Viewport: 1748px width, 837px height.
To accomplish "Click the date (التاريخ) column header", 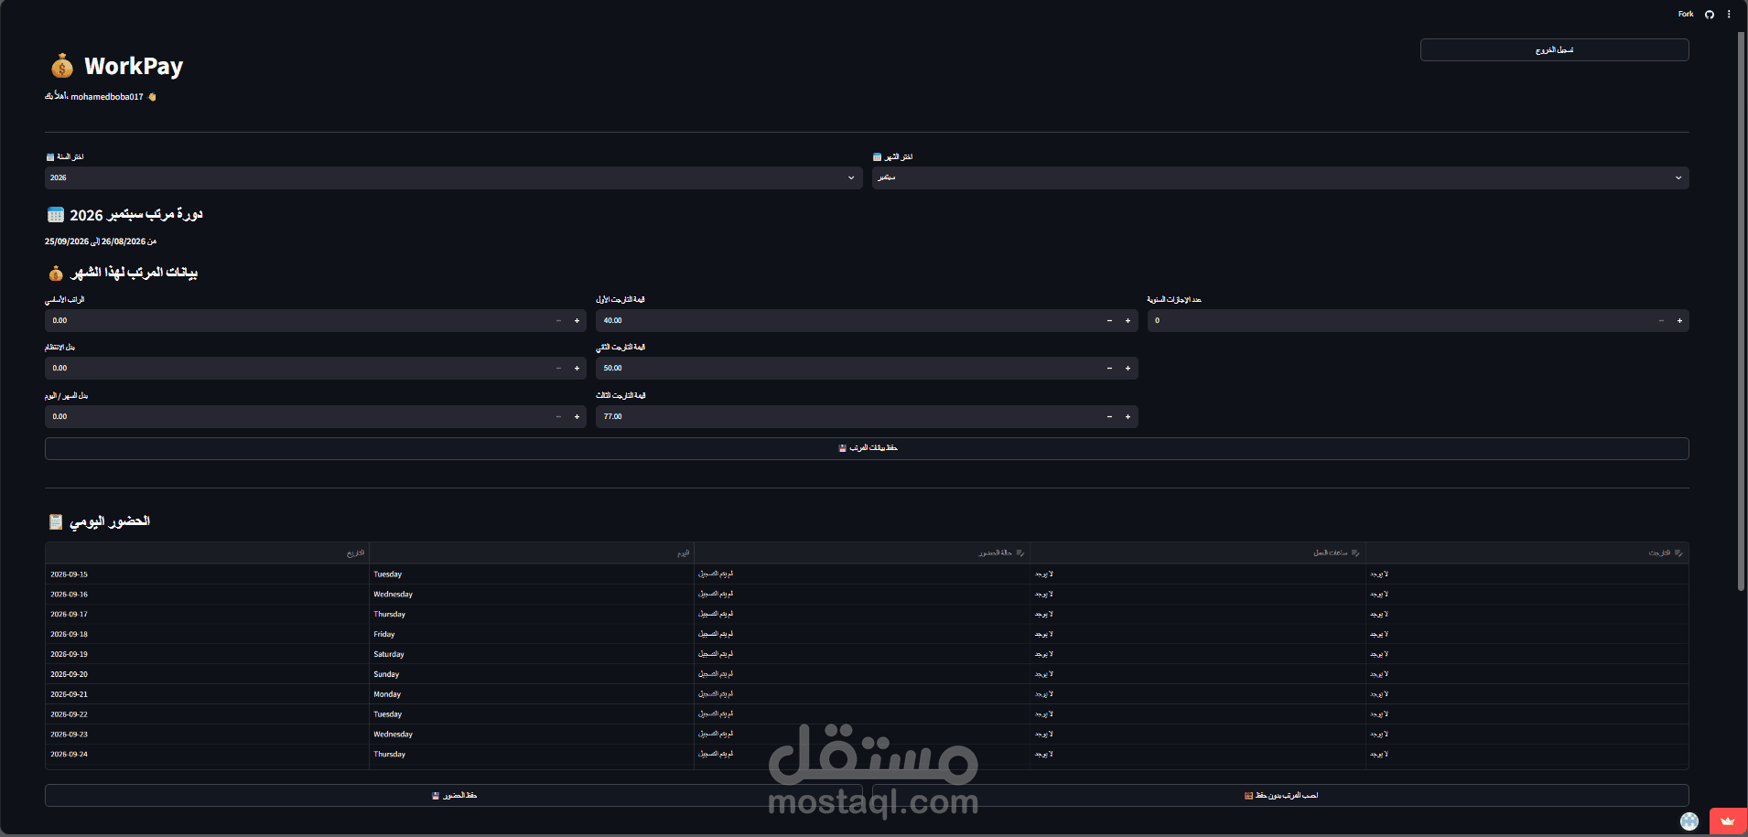I will pos(207,553).
